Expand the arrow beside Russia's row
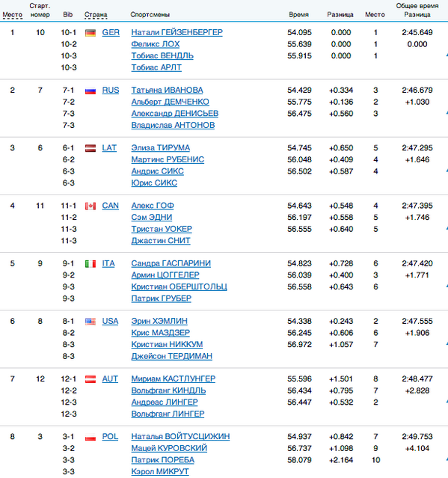448x478 pixels. (447, 113)
